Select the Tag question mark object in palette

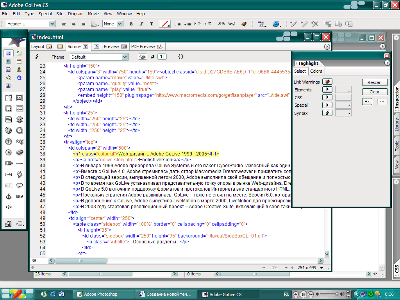[9, 207]
